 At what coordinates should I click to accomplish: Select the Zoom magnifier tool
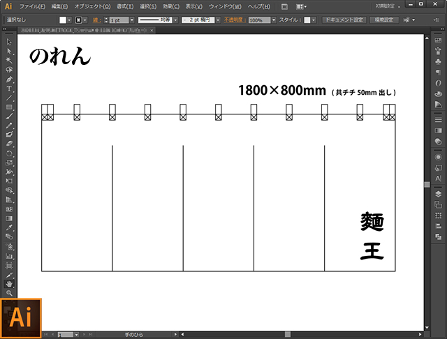(9, 293)
